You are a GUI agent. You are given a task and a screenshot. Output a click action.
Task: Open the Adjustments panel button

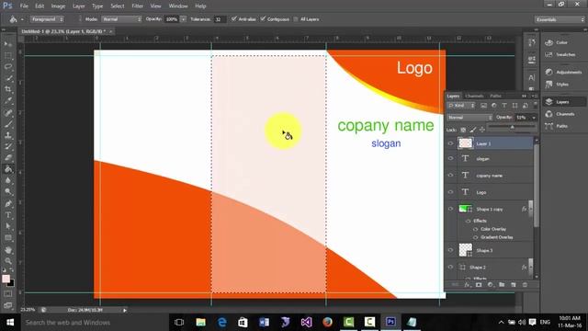(563, 72)
